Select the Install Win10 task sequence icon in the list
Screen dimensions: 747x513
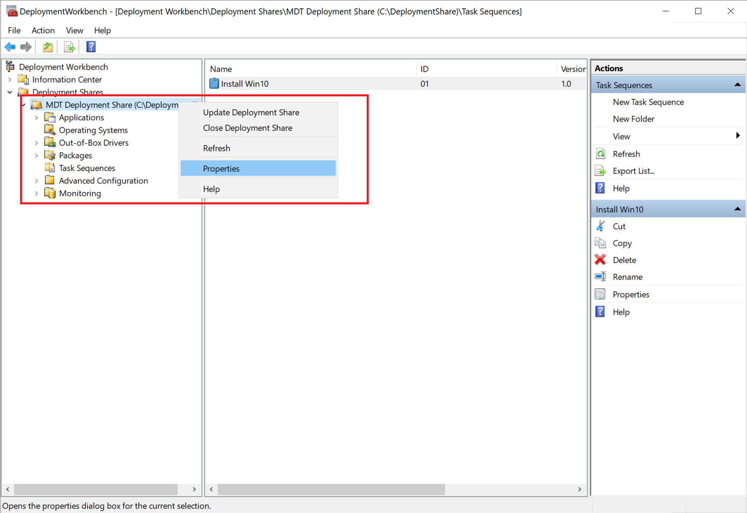click(214, 84)
